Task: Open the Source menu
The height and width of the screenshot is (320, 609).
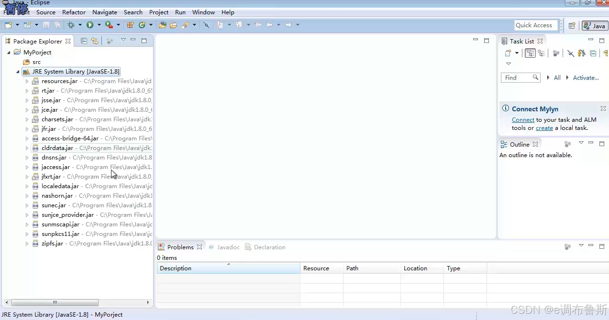Action: 46,12
